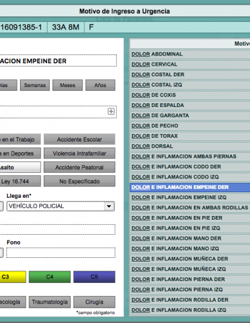Viewport: 250px width, 323px height.
Task: Click into the Fono input field
Action: 61,253
